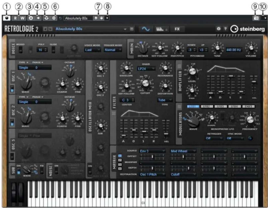Open the FX page tab
This screenshot has width=268, height=208.
177,29
